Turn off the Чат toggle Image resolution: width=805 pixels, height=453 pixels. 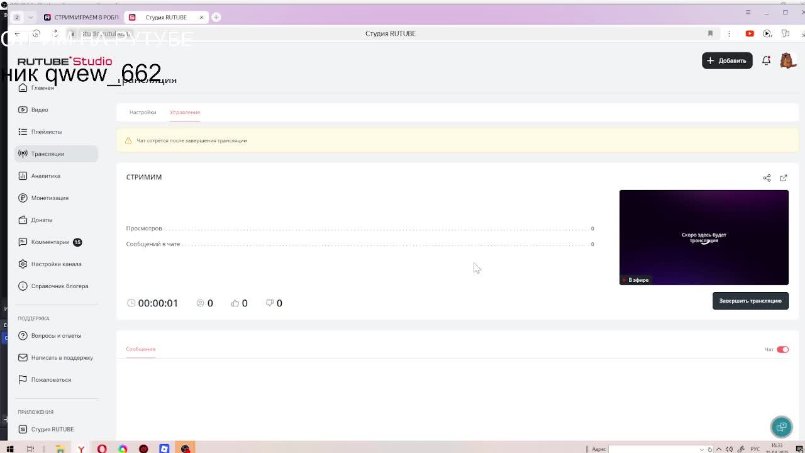[x=782, y=349]
